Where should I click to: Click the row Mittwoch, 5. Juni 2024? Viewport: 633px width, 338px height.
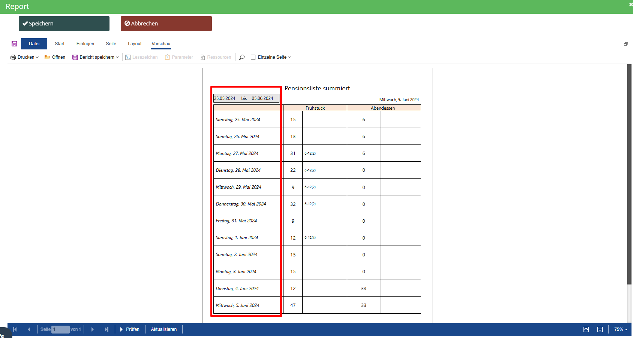click(317, 305)
